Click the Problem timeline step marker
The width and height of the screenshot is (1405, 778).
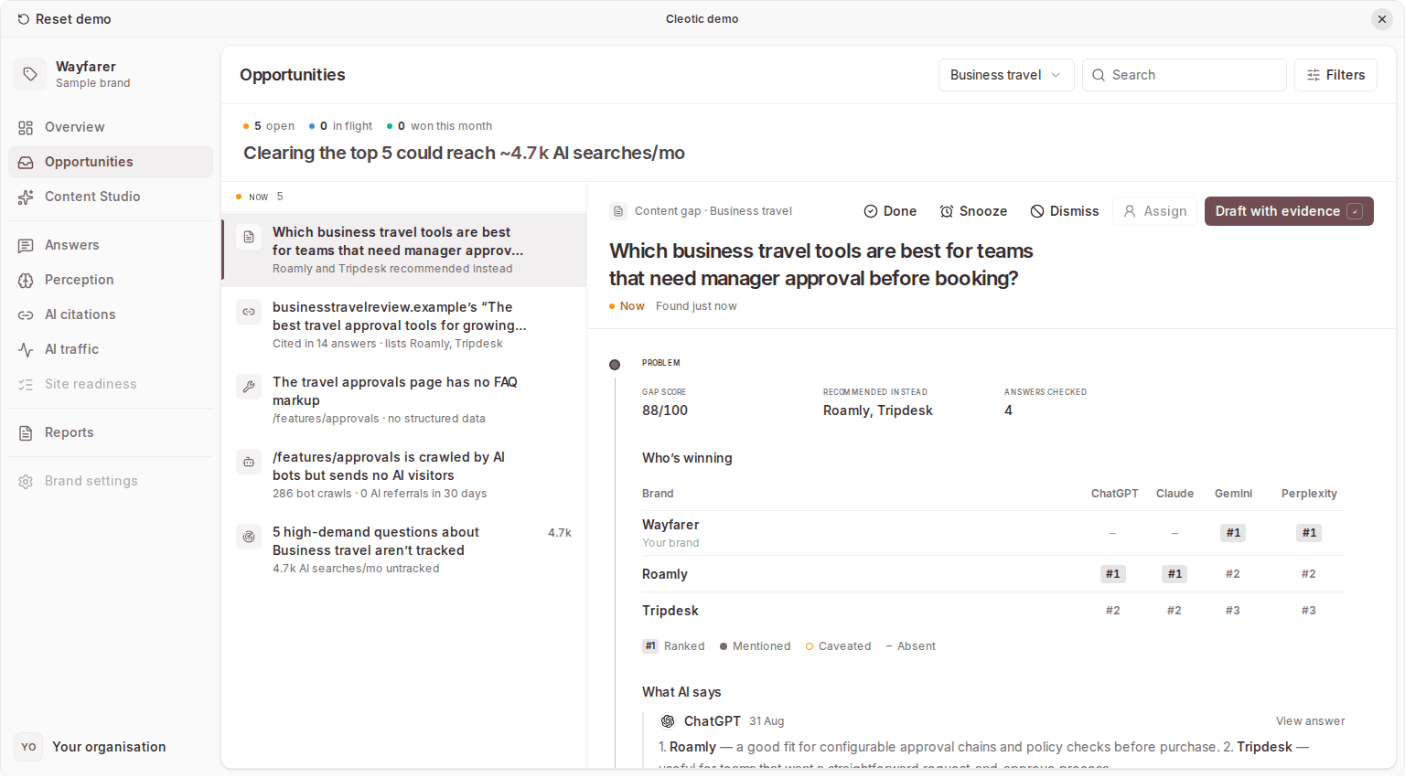615,365
